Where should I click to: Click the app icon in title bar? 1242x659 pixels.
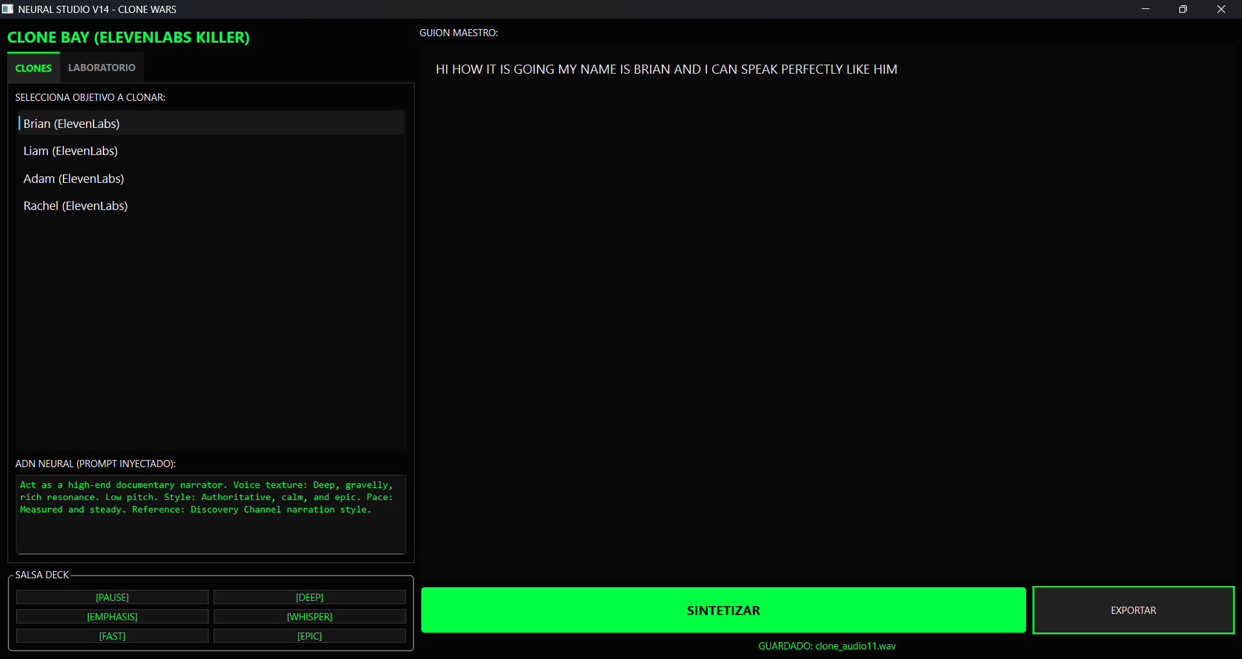tap(8, 9)
